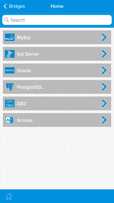This screenshot has width=114, height=203.
Task: Tap the MySQL dolphin logo icon
Action: (x=10, y=37)
